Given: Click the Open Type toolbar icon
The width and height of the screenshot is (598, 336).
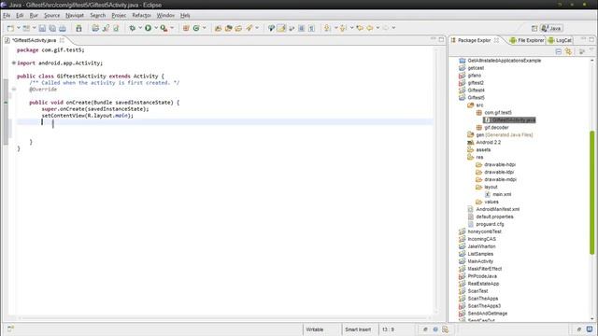Looking at the screenshot, I should (x=218, y=28).
